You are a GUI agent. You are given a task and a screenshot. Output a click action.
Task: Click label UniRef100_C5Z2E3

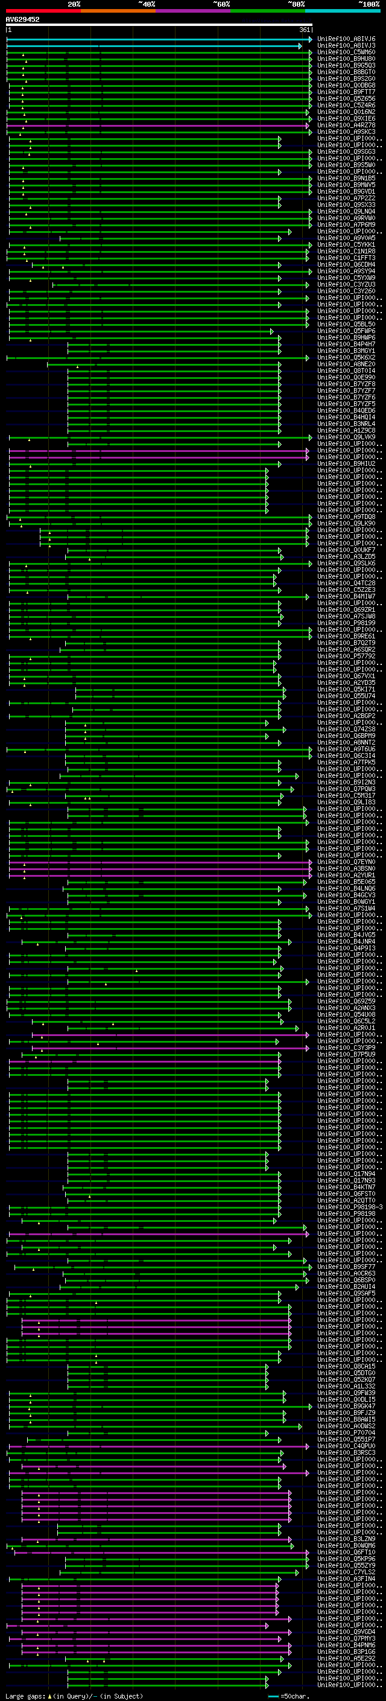point(346,590)
